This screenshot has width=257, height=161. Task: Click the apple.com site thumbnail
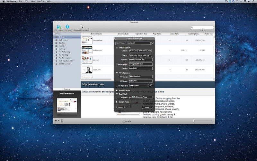87,70
